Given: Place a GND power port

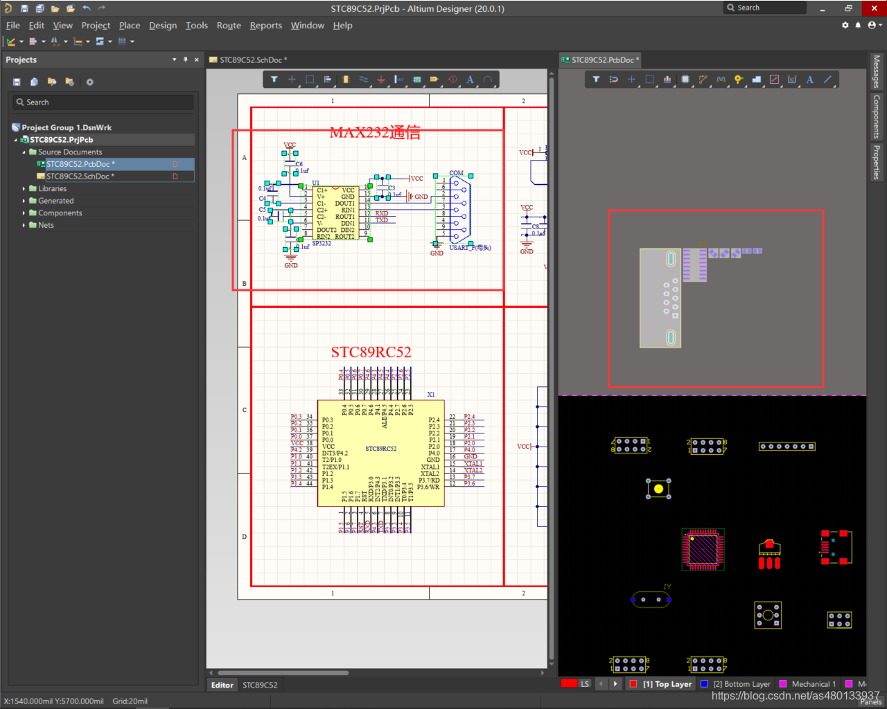Looking at the screenshot, I should point(381,80).
